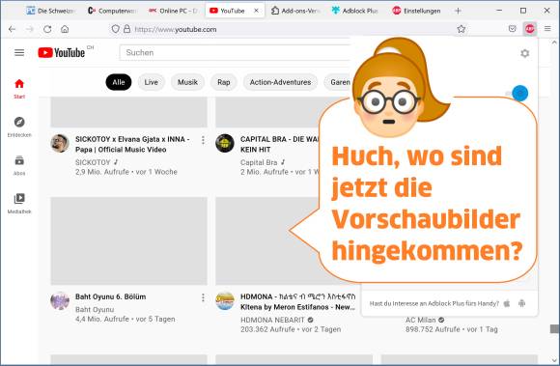
Task: Open the YouTube hamburger guide menu
Action: click(19, 53)
